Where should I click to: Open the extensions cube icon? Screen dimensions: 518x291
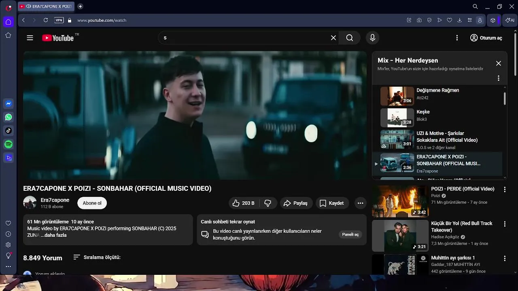493,20
